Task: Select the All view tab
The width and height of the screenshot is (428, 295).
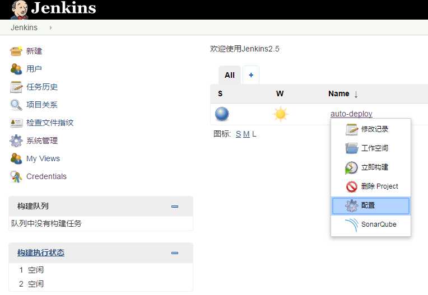Action: pyautogui.click(x=230, y=75)
